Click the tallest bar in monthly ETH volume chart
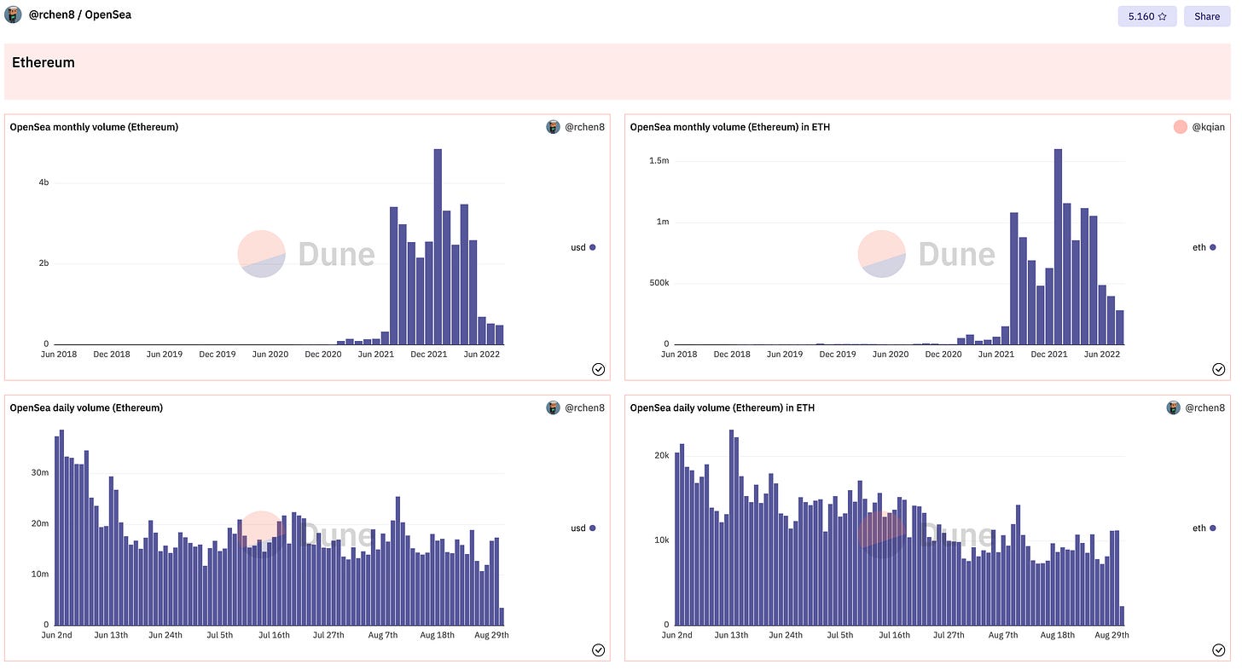Viewport: 1242px width, 670px height. coord(1058,246)
